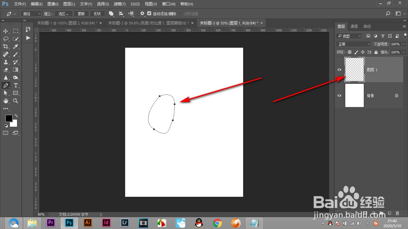Image resolution: width=408 pixels, height=229 pixels.
Task: Click the 选区... button
Action: click(64, 14)
